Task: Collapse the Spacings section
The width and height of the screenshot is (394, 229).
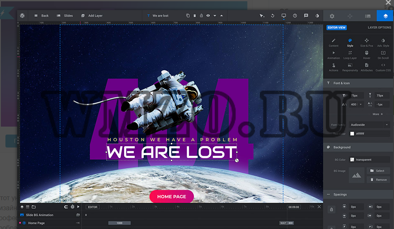Action: (x=358, y=195)
